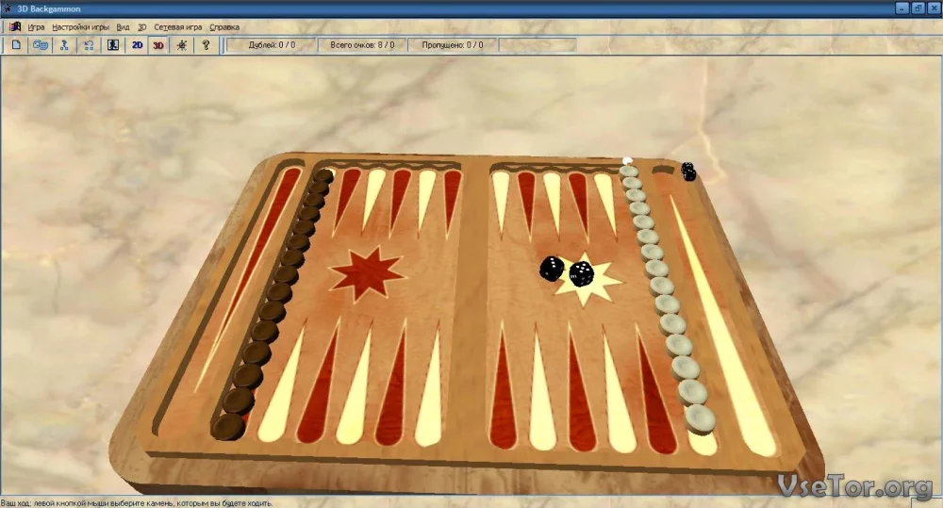Click the network connect nodes toolbar icon

pos(65,44)
